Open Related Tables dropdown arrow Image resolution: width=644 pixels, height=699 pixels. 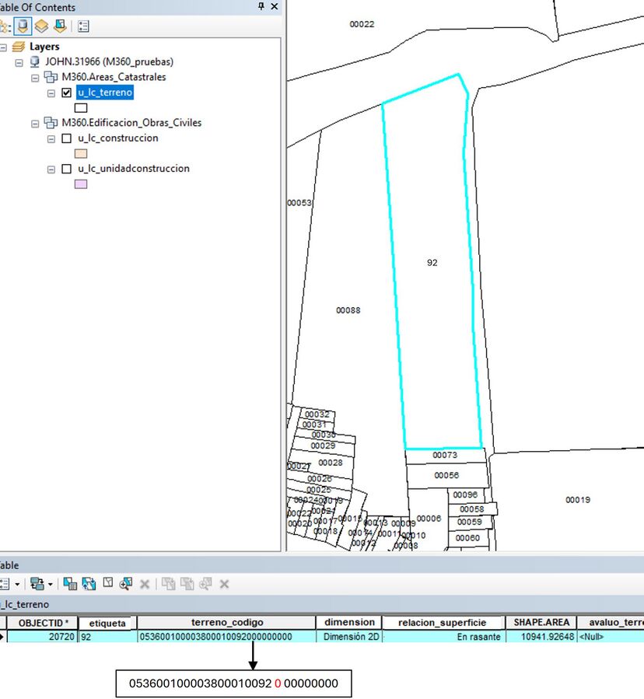coord(51,583)
